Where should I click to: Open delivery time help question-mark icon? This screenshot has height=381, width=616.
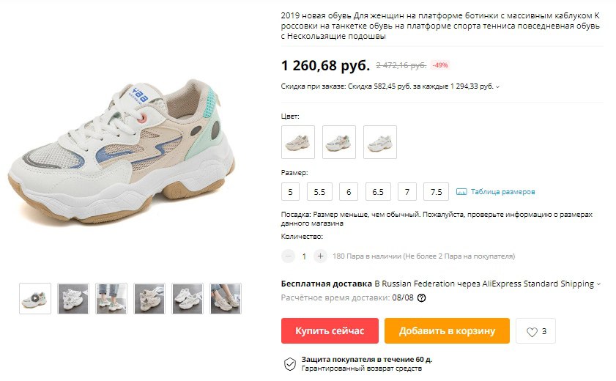(422, 298)
